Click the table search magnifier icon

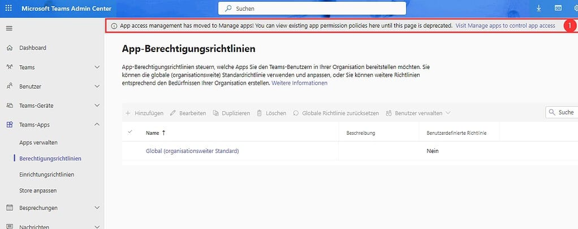552,112
